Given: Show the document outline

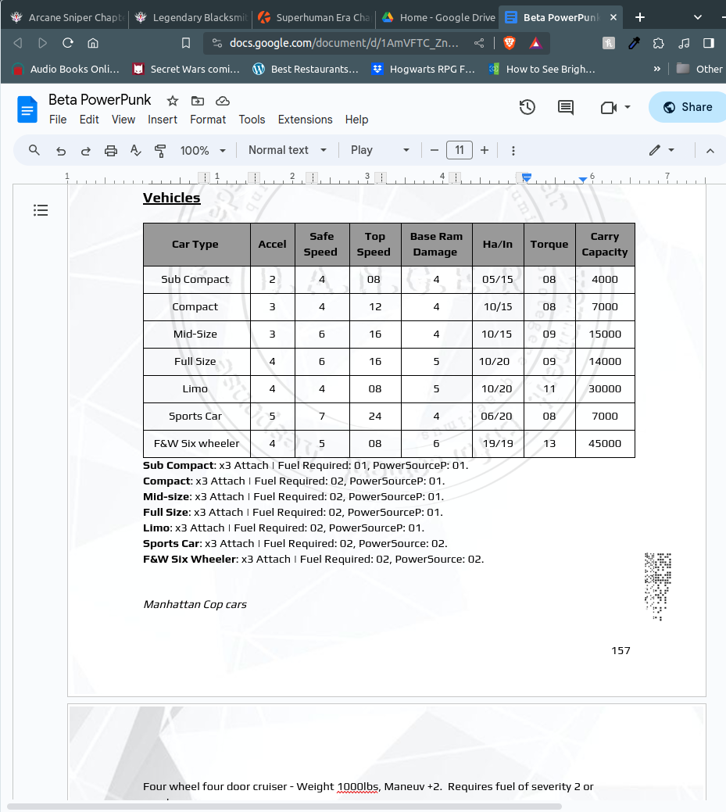Looking at the screenshot, I should [41, 210].
